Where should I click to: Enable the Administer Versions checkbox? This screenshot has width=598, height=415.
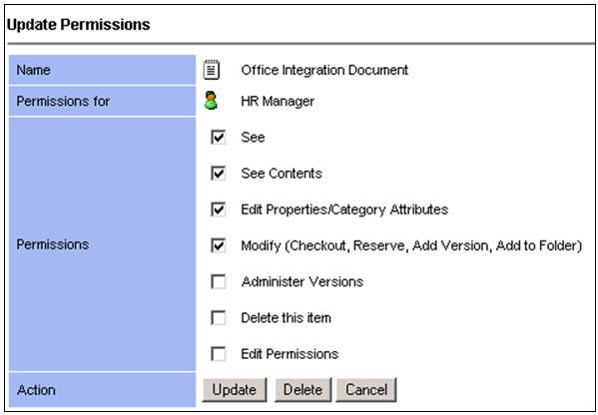tap(219, 281)
